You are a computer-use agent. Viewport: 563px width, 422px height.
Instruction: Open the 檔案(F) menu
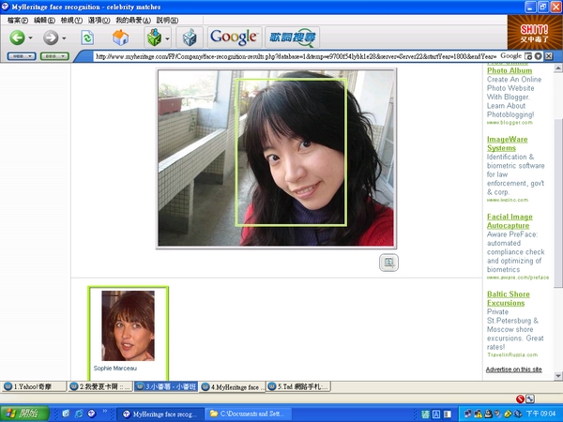pyautogui.click(x=18, y=20)
